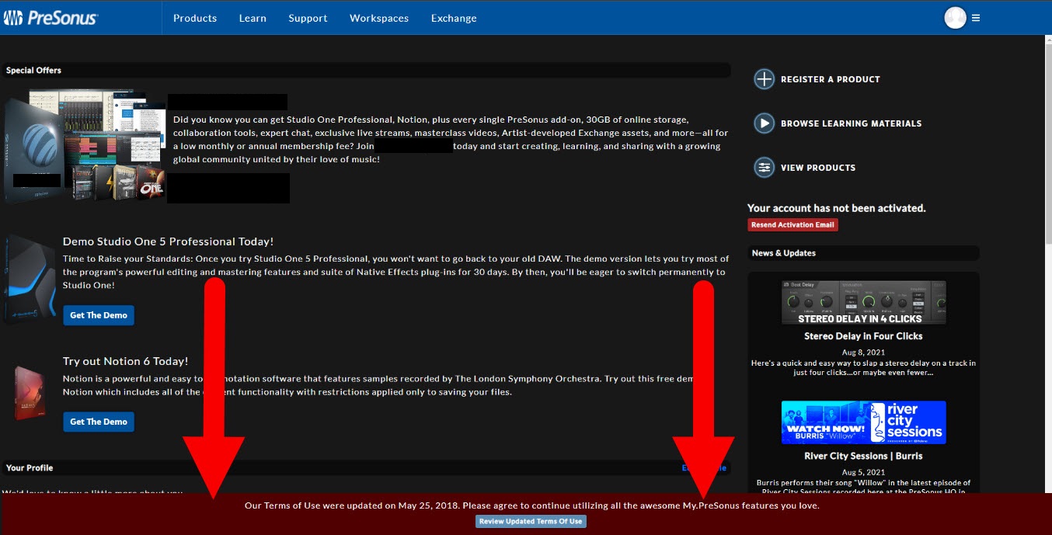The image size is (1052, 535).
Task: Expand the hamburger menu beside avatar
Action: 976,18
